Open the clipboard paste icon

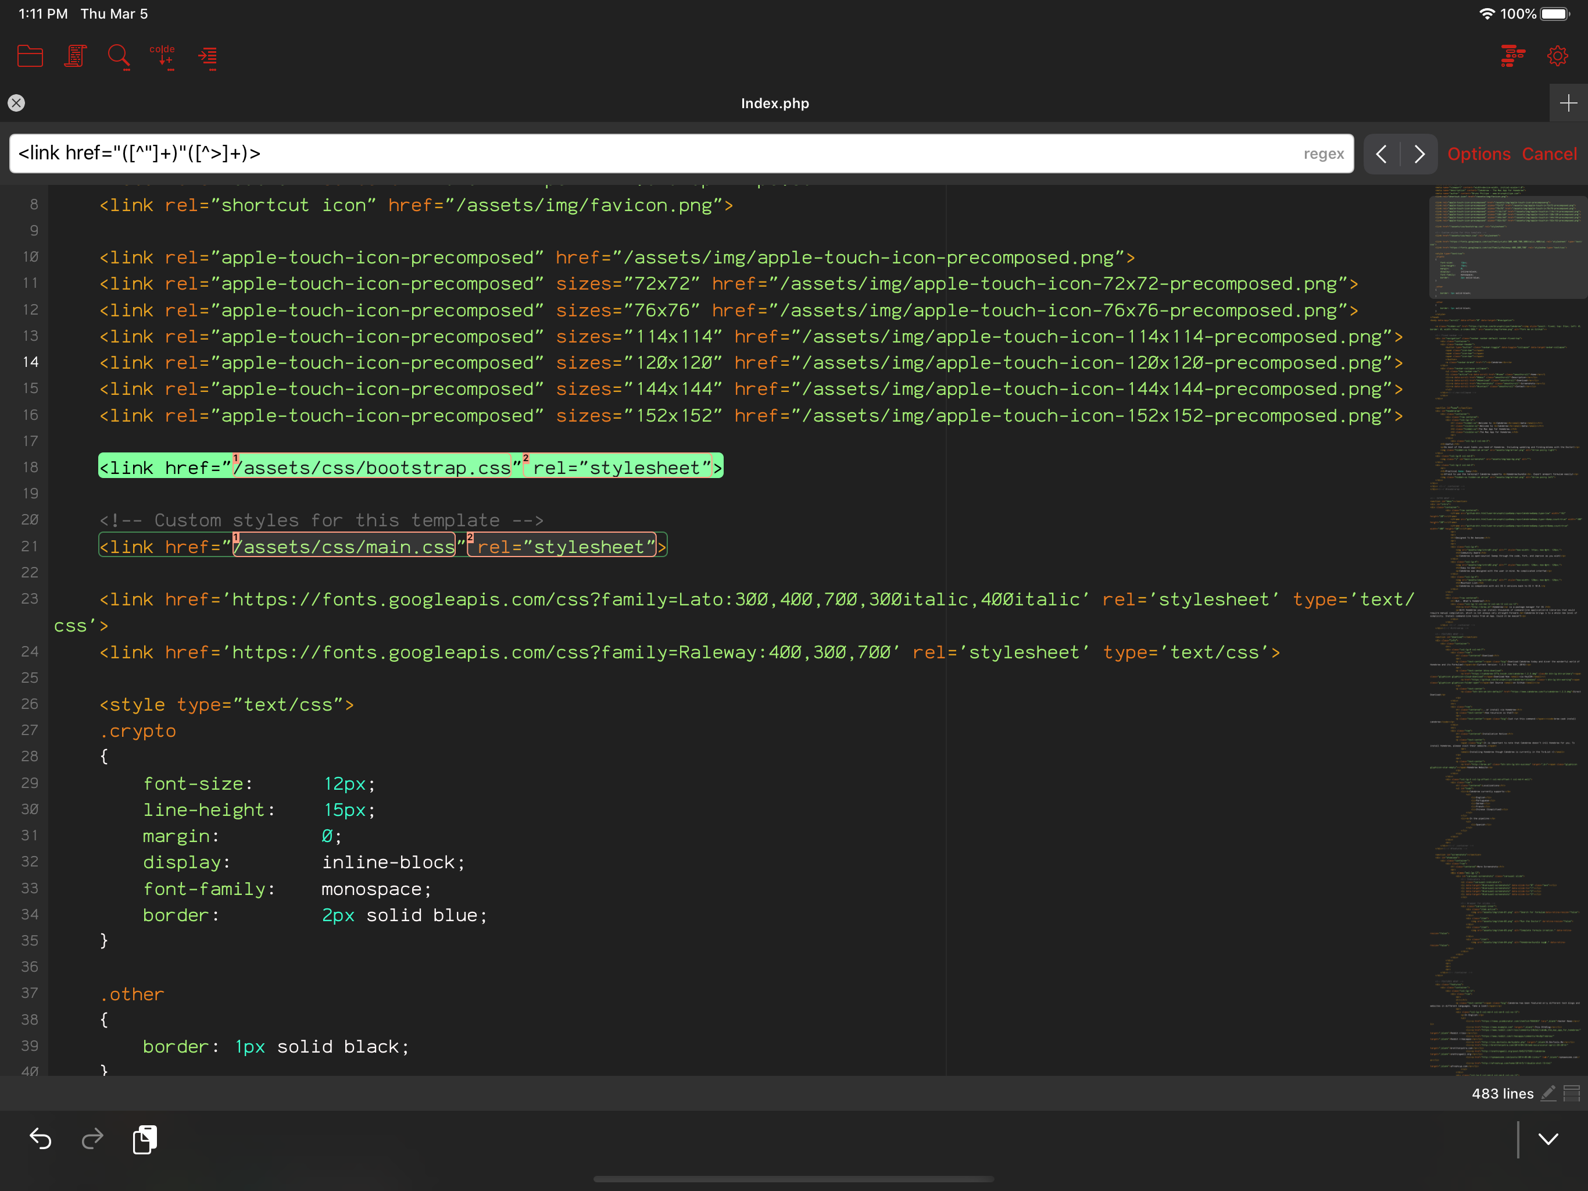pos(145,1139)
